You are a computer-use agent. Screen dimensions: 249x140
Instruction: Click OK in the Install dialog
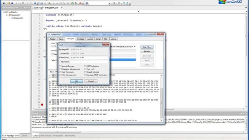click(76, 81)
